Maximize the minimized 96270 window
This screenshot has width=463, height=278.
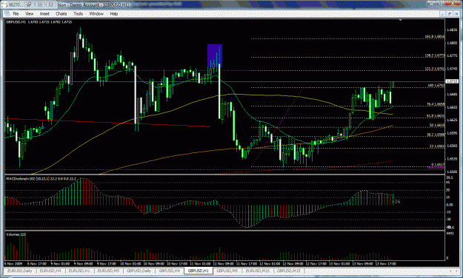[x=41, y=4]
